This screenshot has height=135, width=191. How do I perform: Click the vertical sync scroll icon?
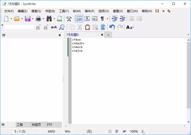(x=139, y=19)
